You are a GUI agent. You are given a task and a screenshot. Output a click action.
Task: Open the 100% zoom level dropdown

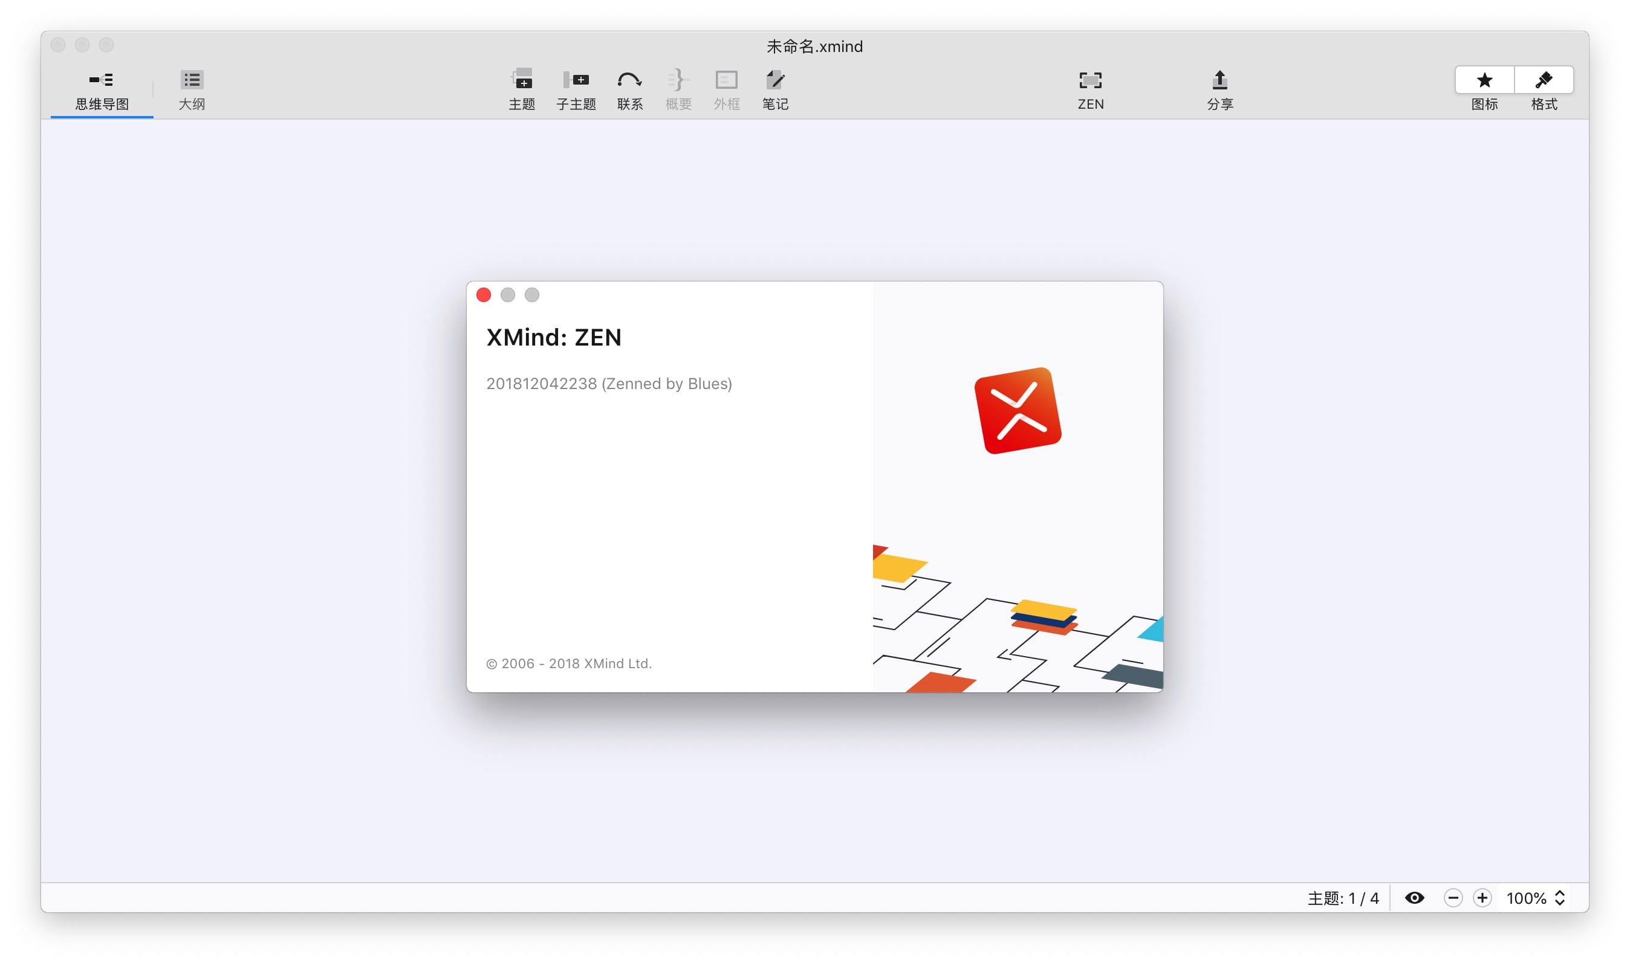tap(1535, 898)
